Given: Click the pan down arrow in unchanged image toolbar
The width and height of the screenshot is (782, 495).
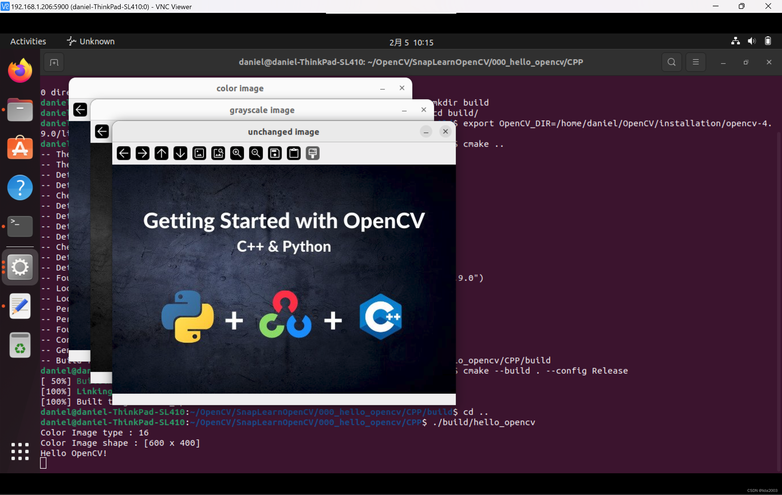Looking at the screenshot, I should click(x=180, y=153).
